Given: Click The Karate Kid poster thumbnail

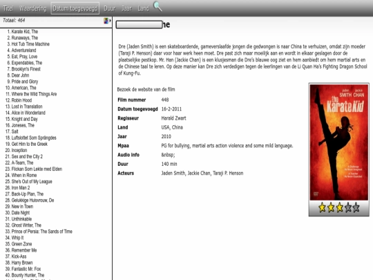Looking at the screenshot, I should 338,142.
